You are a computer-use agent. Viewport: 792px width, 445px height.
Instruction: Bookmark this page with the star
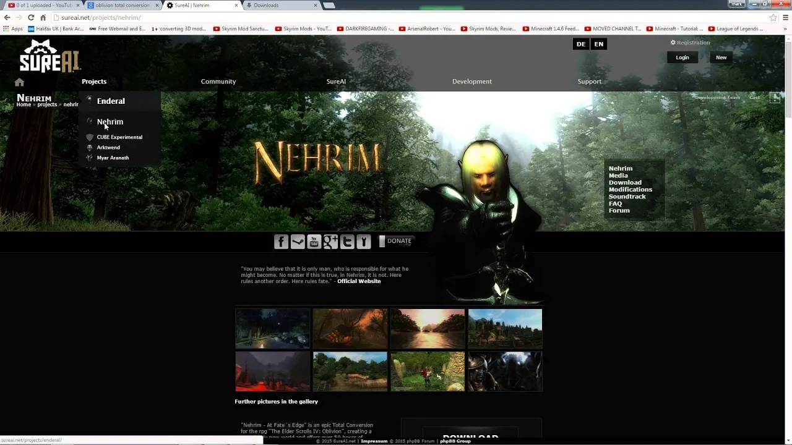(x=773, y=17)
